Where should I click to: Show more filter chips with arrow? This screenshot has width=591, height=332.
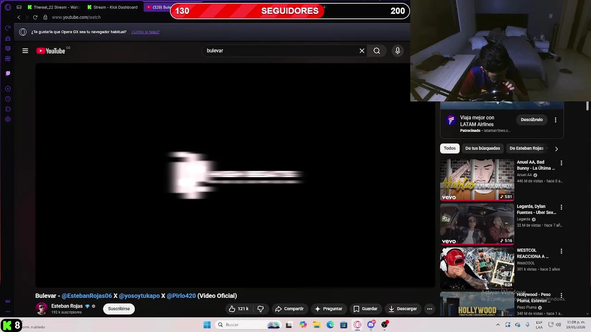click(x=556, y=149)
